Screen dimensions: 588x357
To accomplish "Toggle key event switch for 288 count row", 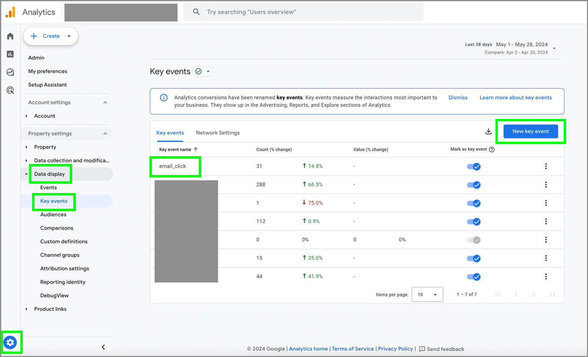I will click(x=474, y=185).
